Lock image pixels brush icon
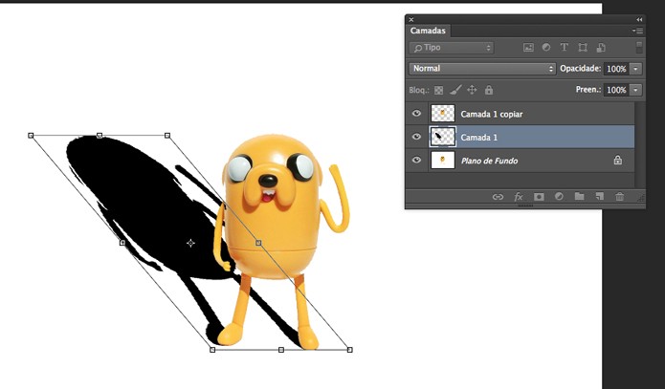 coord(455,90)
